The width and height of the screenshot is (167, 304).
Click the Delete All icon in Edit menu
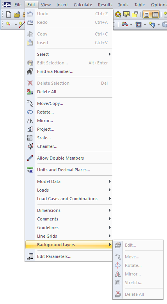pyautogui.click(x=30, y=92)
